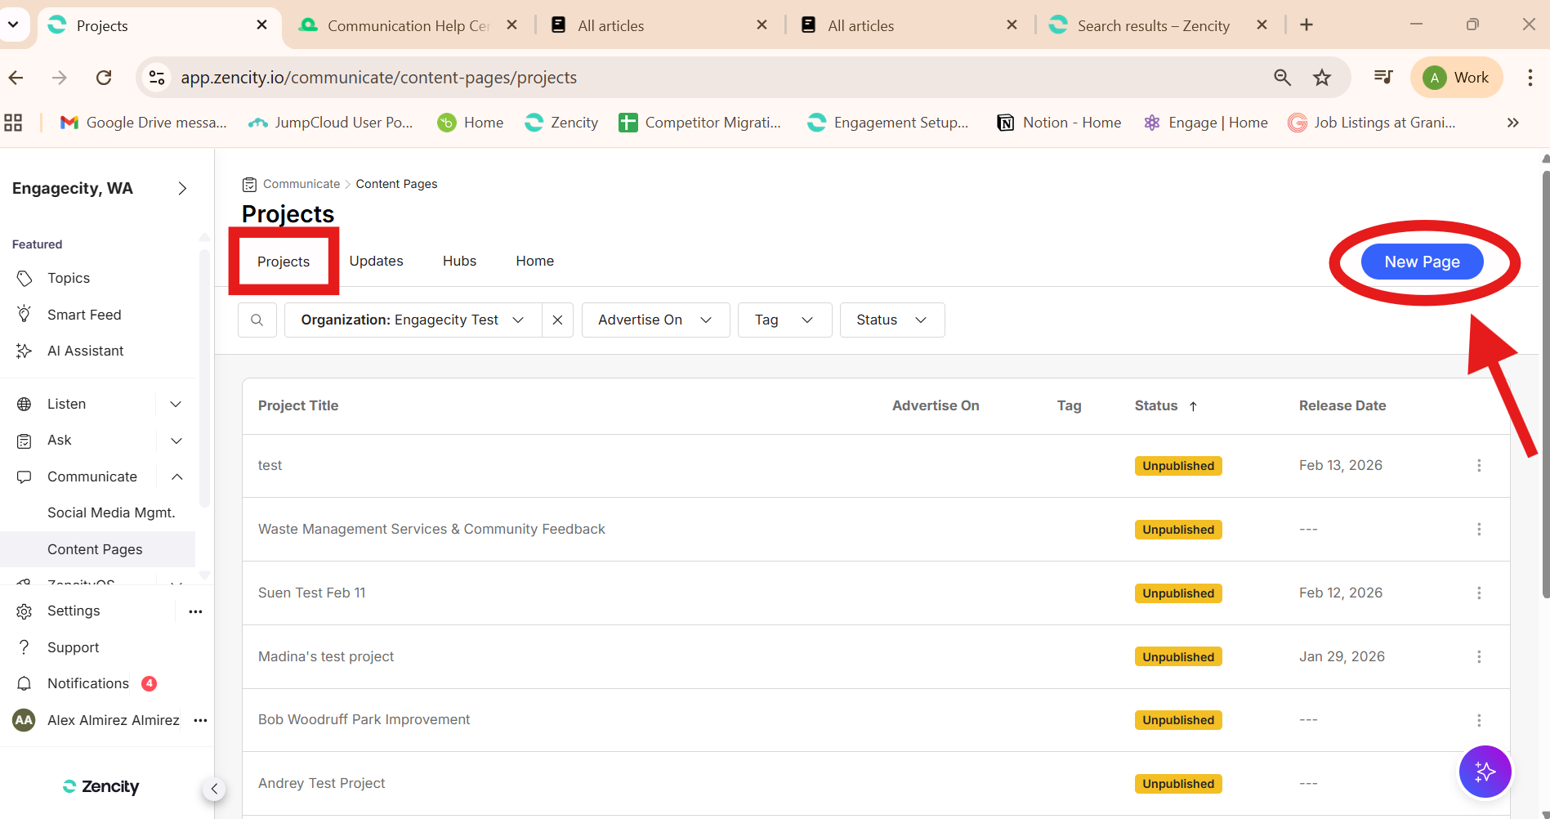Viewport: 1550px width, 819px height.
Task: Collapse the Communicate sidebar section
Action: coord(176,477)
